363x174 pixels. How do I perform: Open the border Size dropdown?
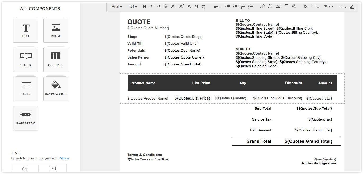pos(329,7)
